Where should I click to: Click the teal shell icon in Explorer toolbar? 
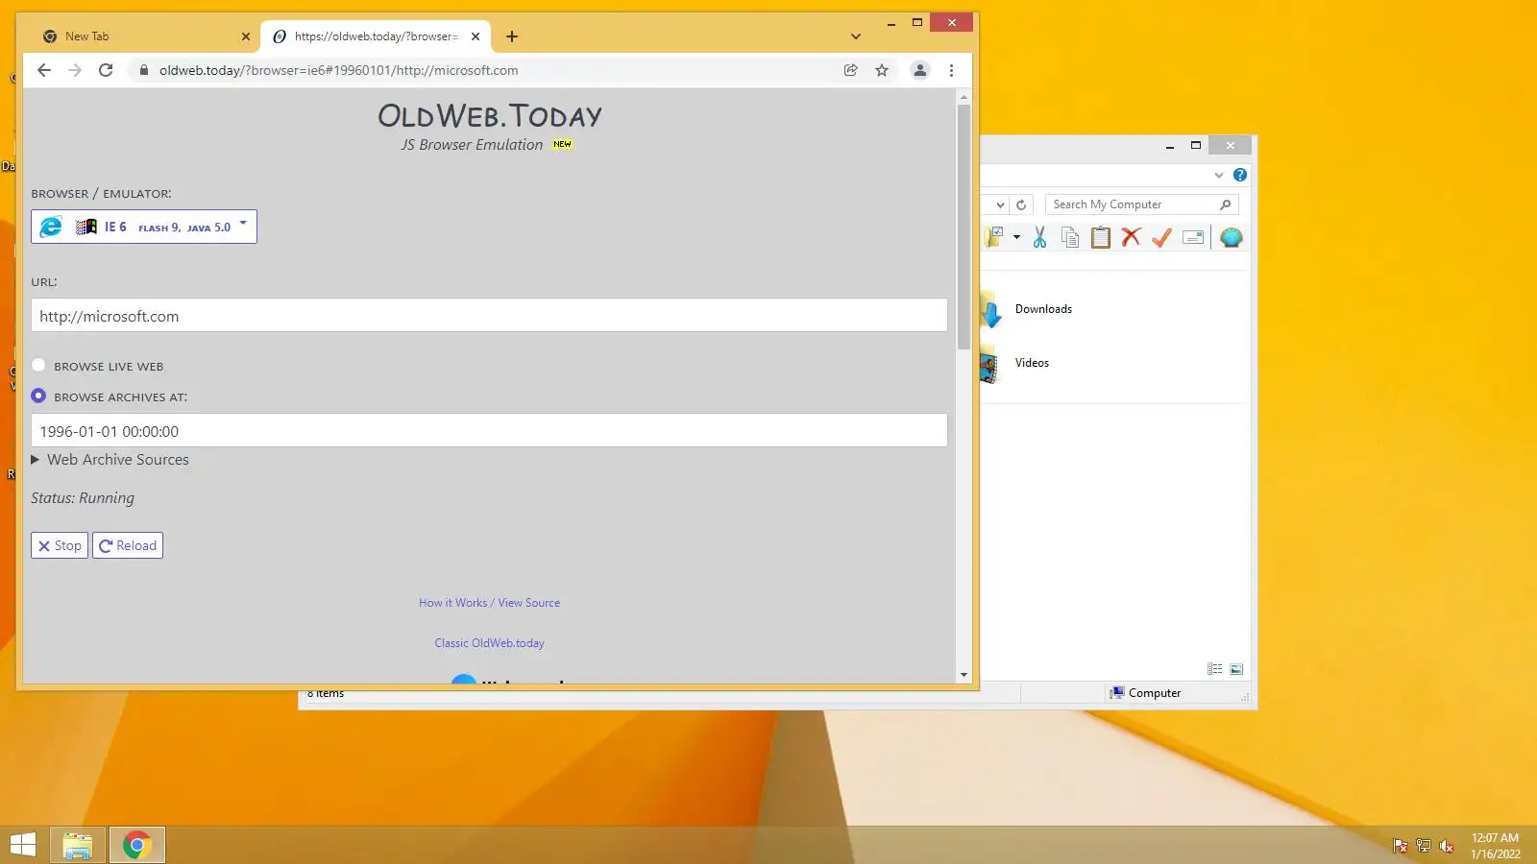coord(1231,237)
